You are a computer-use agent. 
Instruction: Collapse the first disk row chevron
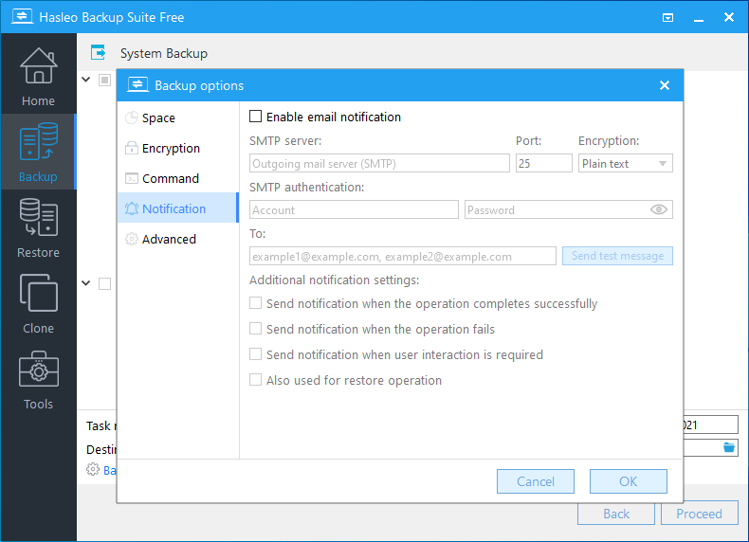[x=86, y=80]
